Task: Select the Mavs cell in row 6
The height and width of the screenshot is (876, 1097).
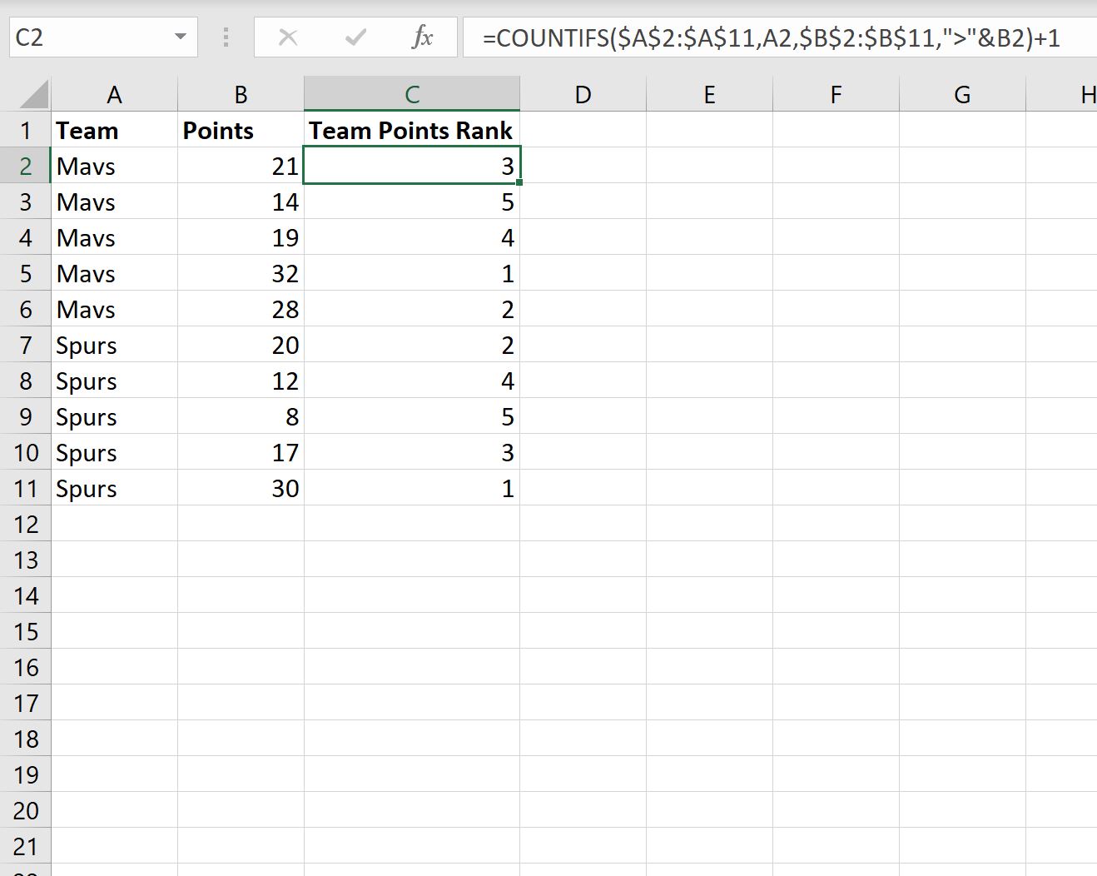Action: pyautogui.click(x=114, y=309)
